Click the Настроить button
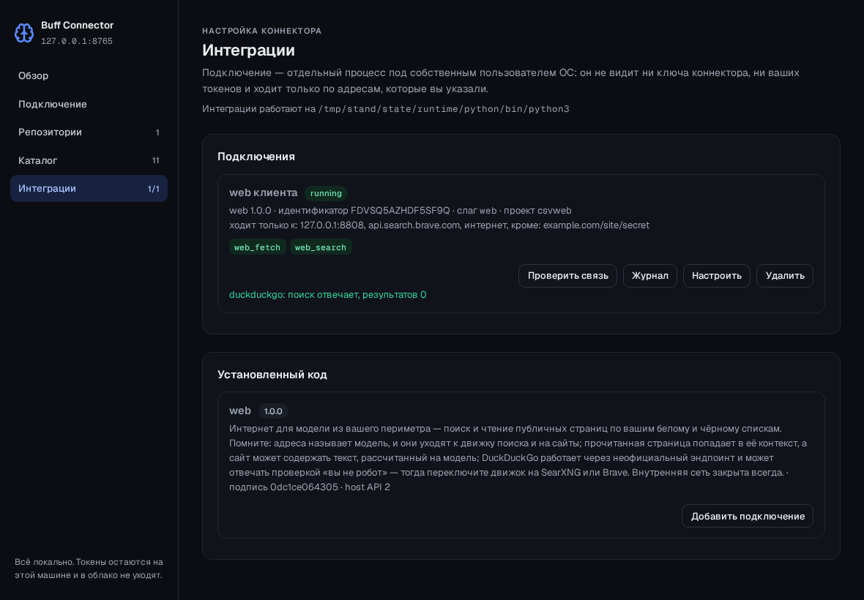Screen dimensions: 864x600 coord(716,276)
